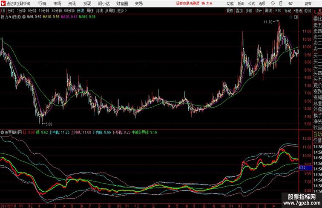The height and width of the screenshot is (208, 322).
Task: Click the 下内轨: 8.66 indicator value
Action: tap(101, 132)
